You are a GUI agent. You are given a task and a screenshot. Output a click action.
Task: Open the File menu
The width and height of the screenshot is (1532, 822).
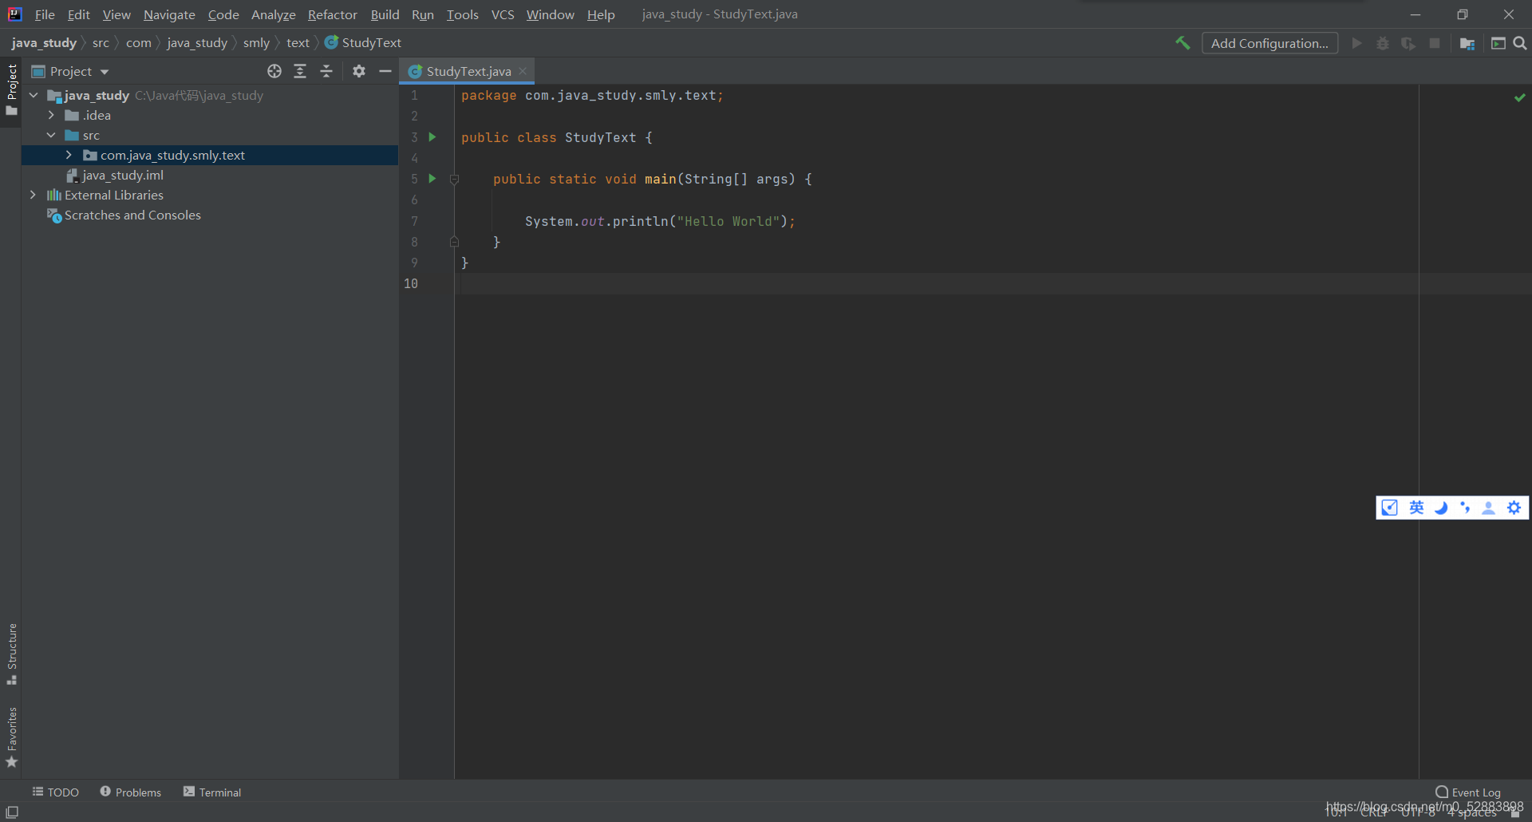pos(45,14)
